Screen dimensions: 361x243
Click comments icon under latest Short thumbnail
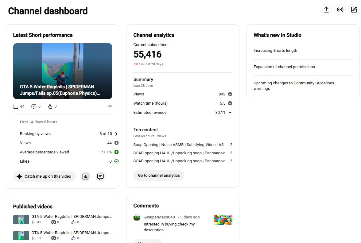click(x=34, y=106)
